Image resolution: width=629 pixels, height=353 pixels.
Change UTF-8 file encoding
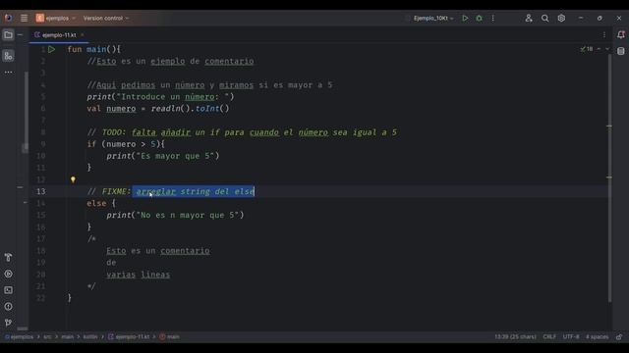(x=571, y=337)
